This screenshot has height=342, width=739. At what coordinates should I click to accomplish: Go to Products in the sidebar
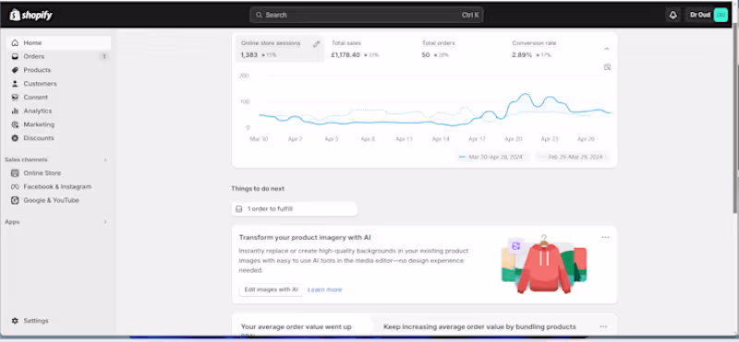tap(58, 70)
